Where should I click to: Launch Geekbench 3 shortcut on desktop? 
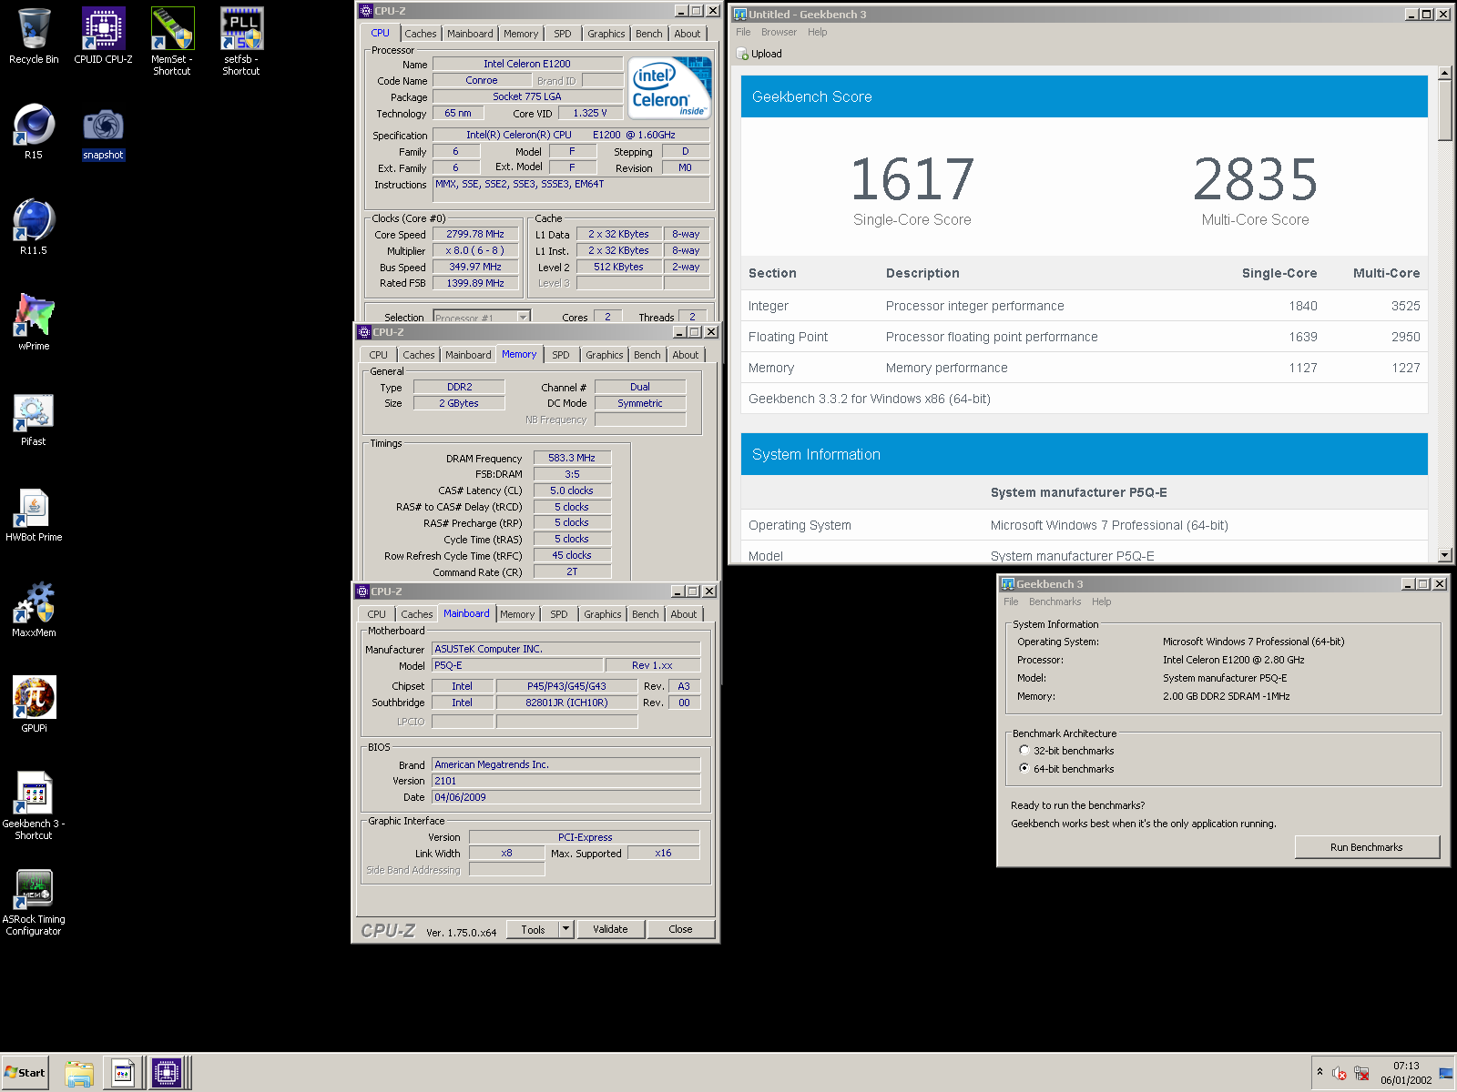pyautogui.click(x=34, y=806)
